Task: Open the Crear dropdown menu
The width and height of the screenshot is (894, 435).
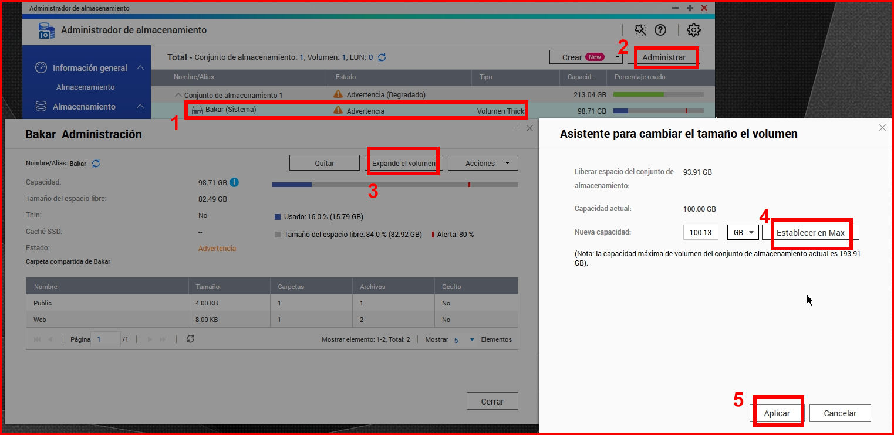Action: click(x=618, y=57)
